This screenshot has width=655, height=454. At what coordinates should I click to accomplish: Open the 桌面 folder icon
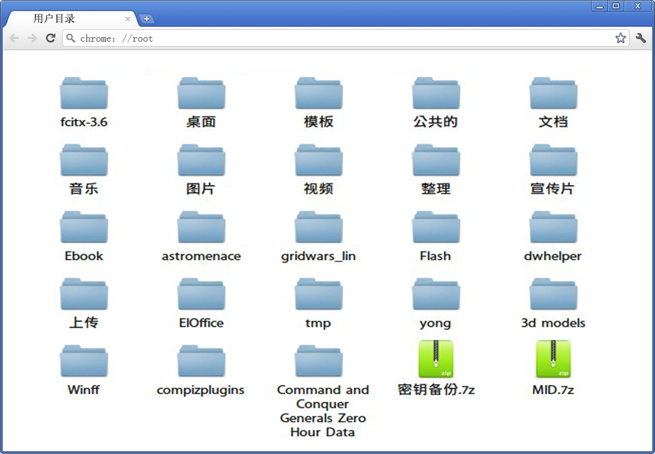pyautogui.click(x=202, y=93)
